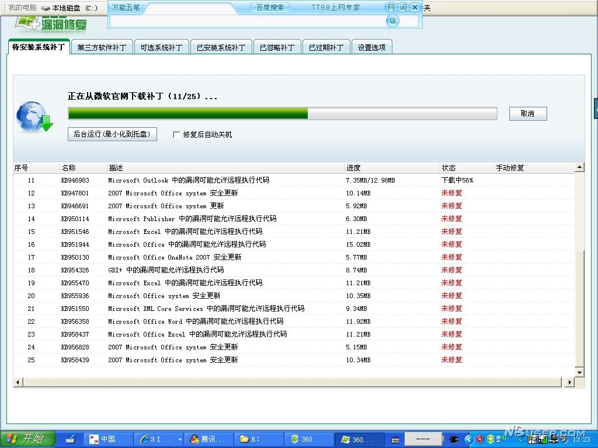Click the taskbar clock 13:23

pyautogui.click(x=582, y=440)
